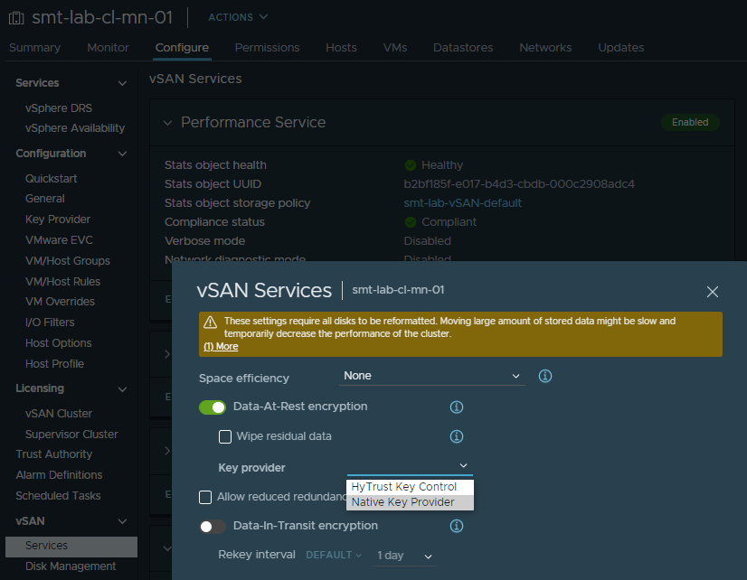This screenshot has width=747, height=580.
Task: Click info icon next to Space efficiency
Action: point(545,376)
